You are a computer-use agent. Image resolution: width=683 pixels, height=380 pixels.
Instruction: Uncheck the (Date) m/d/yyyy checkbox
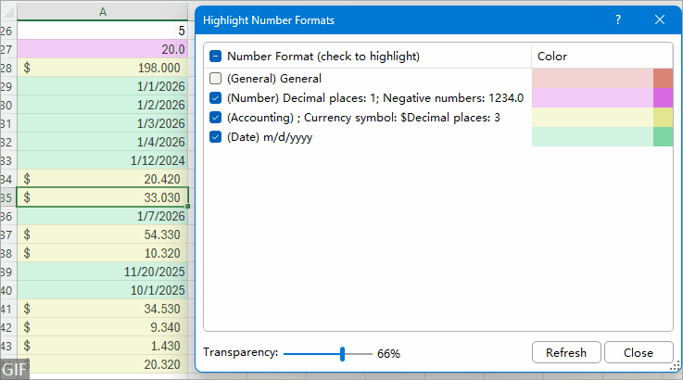point(216,137)
